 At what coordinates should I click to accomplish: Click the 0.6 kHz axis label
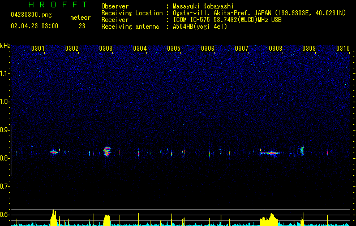[5, 215]
